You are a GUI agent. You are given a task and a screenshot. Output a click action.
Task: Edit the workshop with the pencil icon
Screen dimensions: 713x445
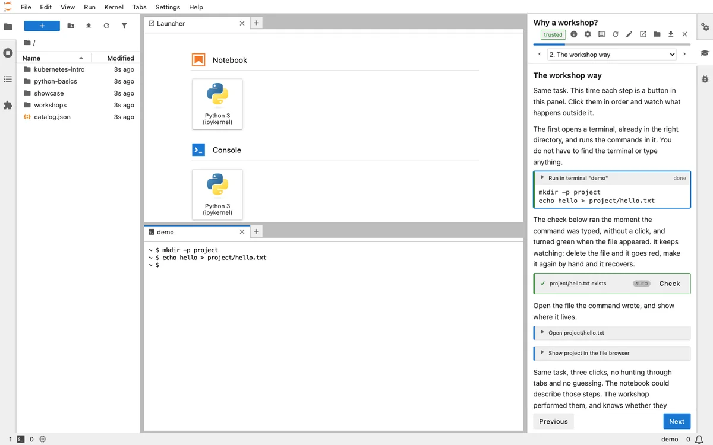point(629,34)
